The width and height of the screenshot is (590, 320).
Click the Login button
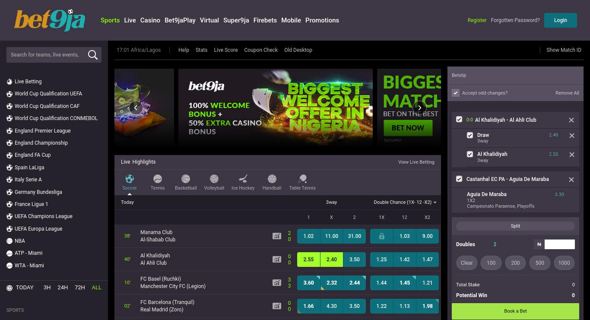pos(561,20)
